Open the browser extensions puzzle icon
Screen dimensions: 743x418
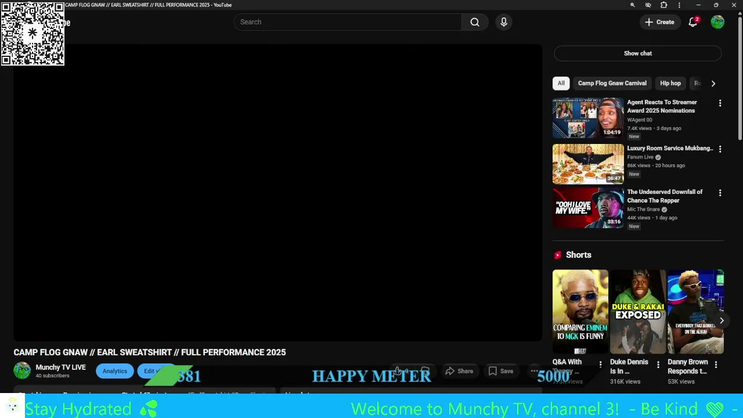point(664,5)
